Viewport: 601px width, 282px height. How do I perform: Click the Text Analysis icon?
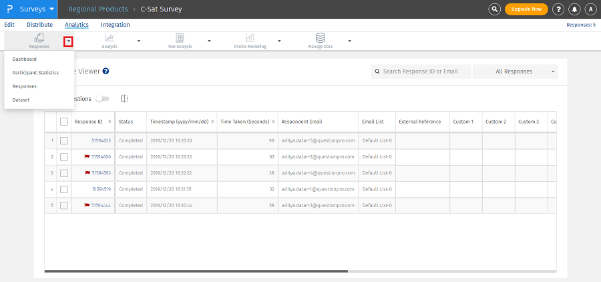pyautogui.click(x=180, y=38)
